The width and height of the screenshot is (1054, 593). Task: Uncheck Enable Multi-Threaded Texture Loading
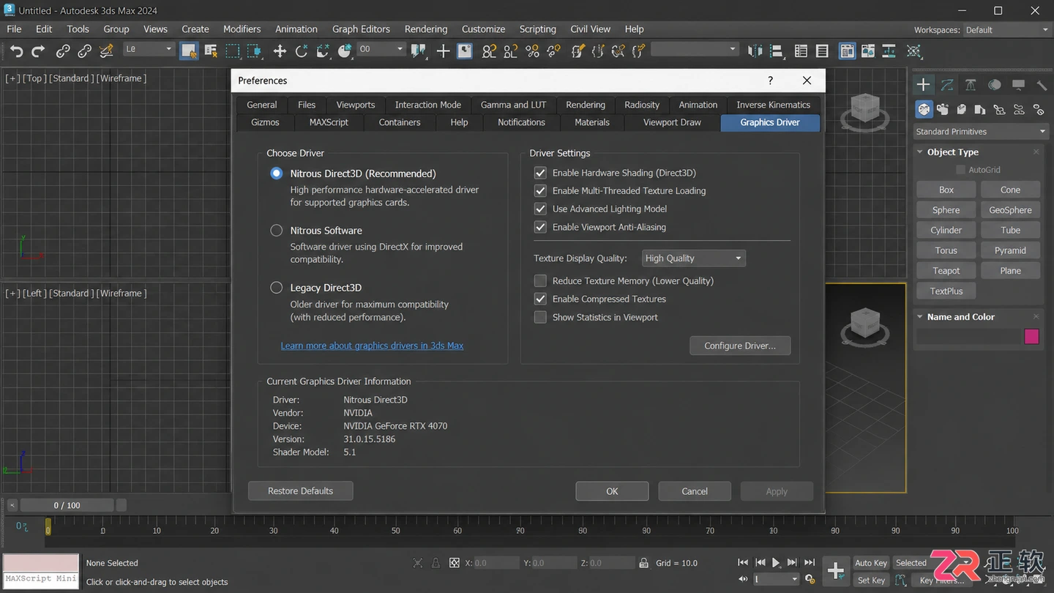click(x=540, y=190)
